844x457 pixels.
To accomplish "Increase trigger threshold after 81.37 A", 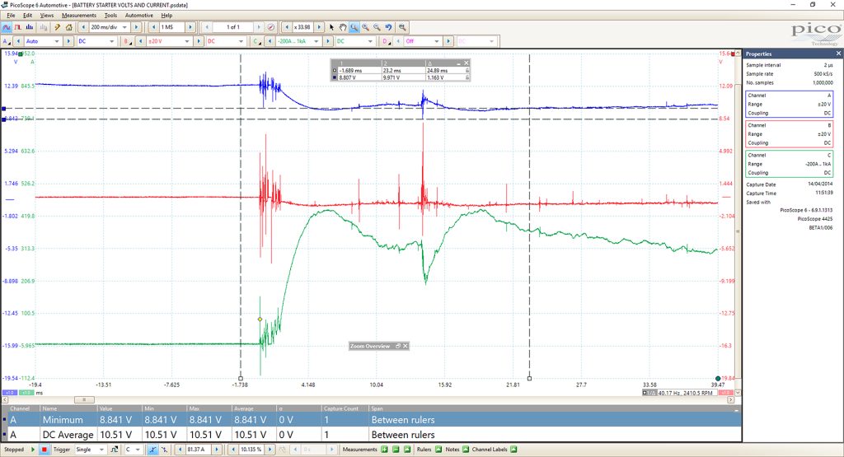I will pos(217,450).
